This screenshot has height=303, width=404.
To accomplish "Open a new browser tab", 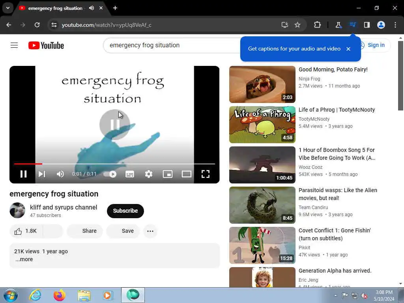I will point(115,8).
